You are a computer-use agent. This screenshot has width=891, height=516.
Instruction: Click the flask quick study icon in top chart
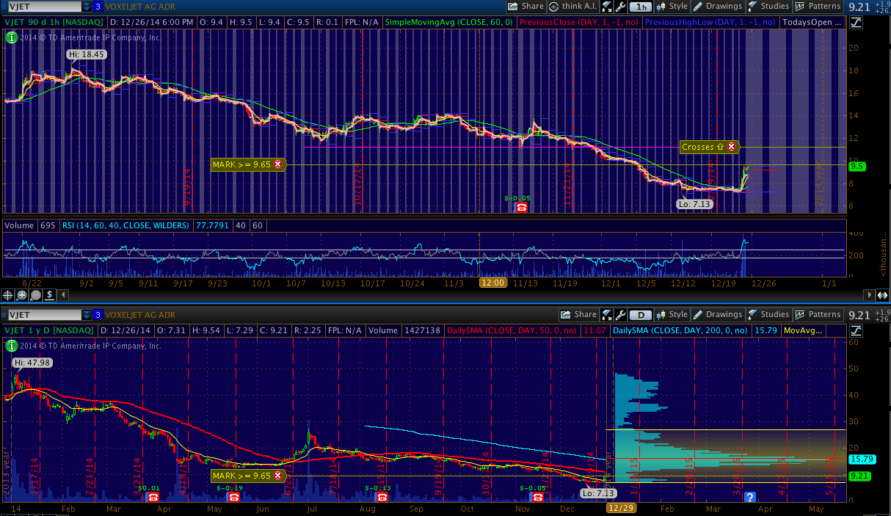[607, 7]
